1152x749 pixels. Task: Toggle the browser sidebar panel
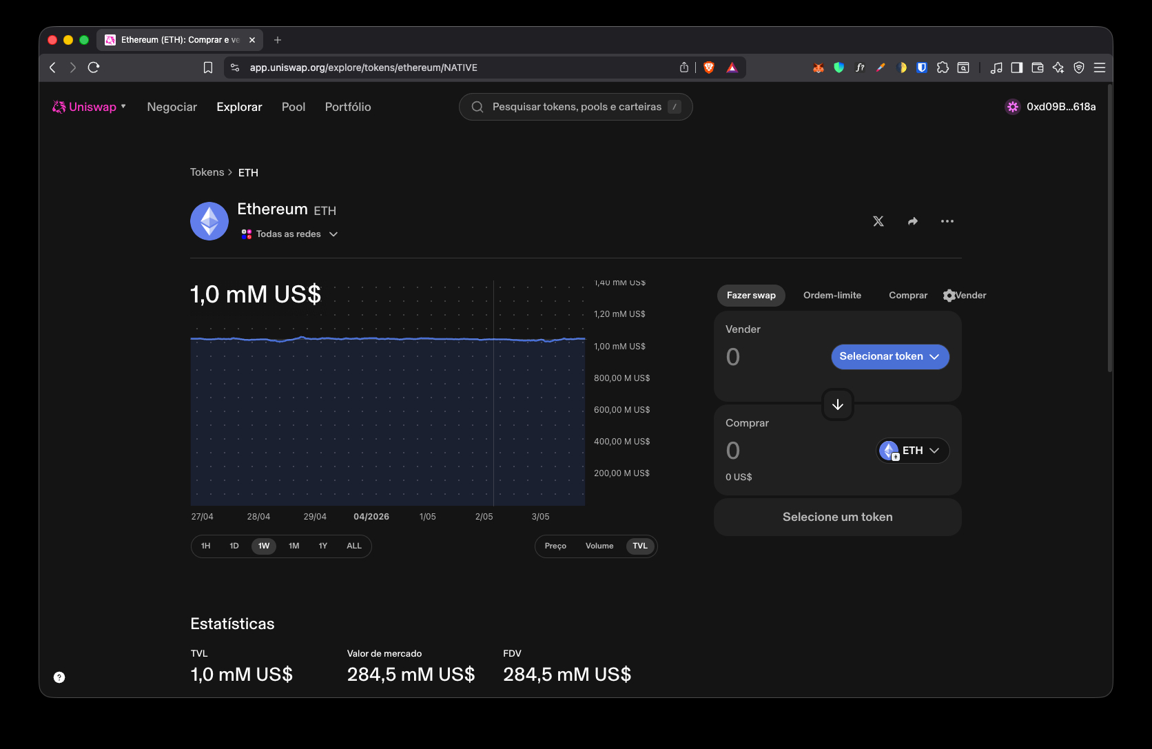coord(1017,68)
